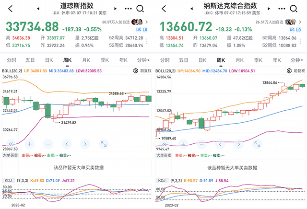Zoom out on the Dow Jones chart

pos(48,144)
